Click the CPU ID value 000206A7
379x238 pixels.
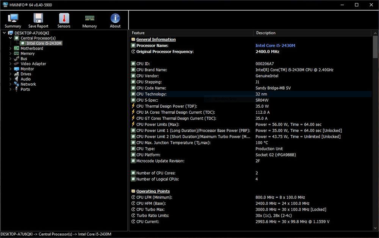pos(265,64)
